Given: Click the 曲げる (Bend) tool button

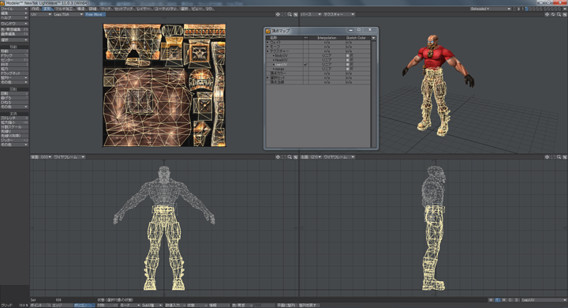Looking at the screenshot, I should (14, 98).
